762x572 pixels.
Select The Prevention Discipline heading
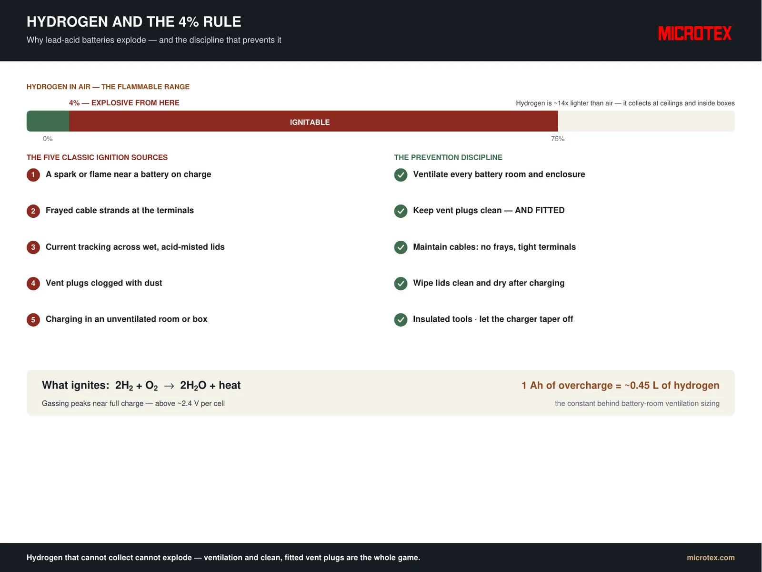(x=448, y=157)
